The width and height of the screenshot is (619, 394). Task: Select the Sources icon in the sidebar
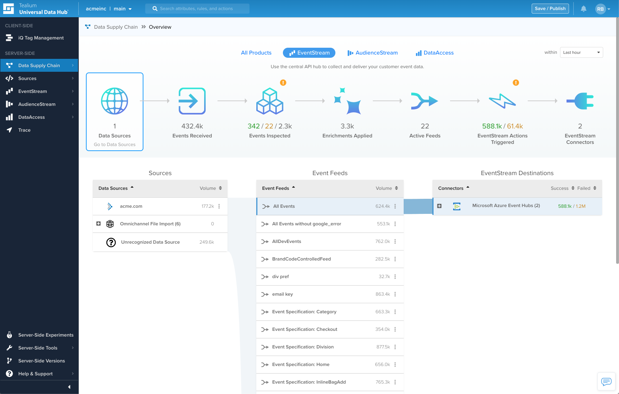tap(27, 78)
